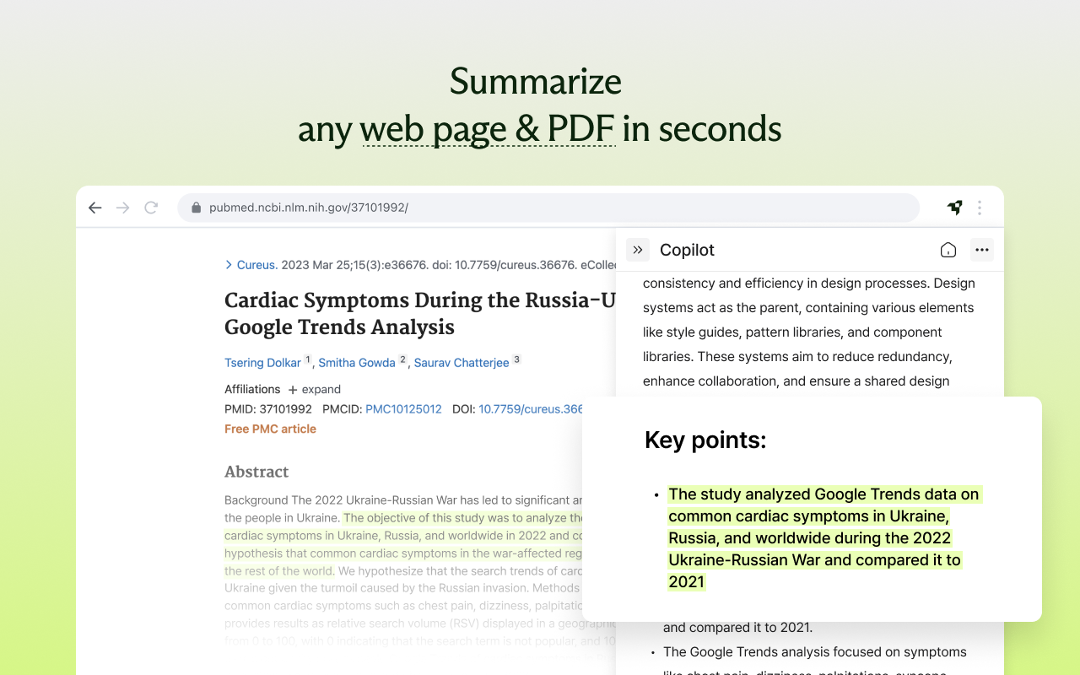Reload the page with the refresh icon
The height and width of the screenshot is (675, 1080).
click(151, 208)
